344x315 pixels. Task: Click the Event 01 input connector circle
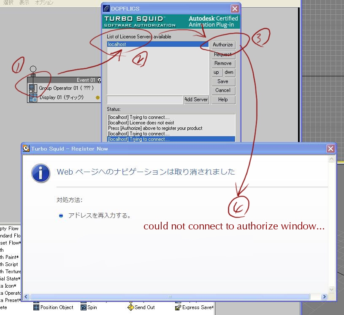(33, 69)
